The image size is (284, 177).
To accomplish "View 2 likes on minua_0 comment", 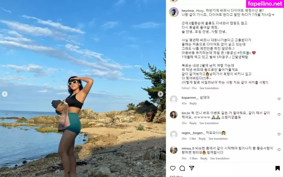I will [193, 159].
